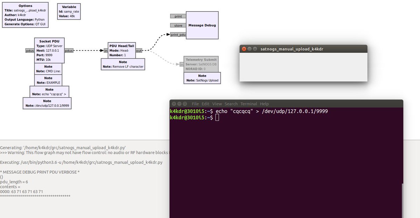Screen dimensions: 420x218
Task: Click the terminal vertical scrollbar
Action: pos(402,201)
